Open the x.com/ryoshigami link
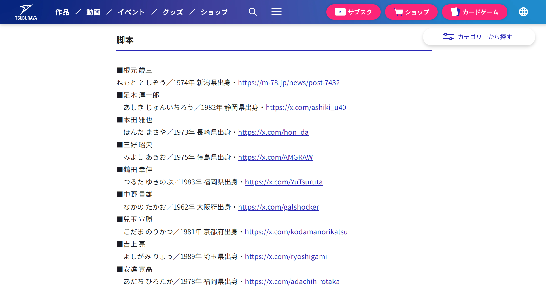The height and width of the screenshot is (295, 546). pos(286,257)
